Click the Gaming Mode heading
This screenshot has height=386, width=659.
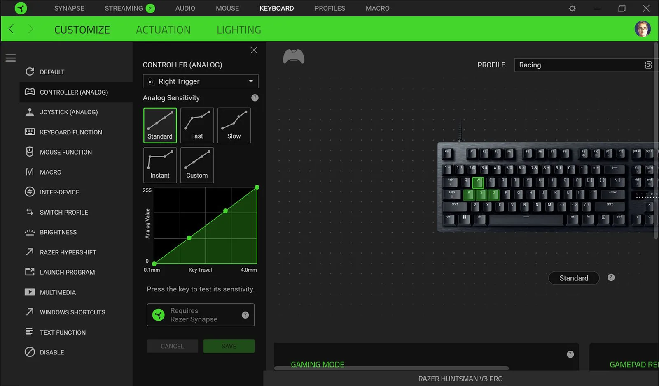[318, 365]
